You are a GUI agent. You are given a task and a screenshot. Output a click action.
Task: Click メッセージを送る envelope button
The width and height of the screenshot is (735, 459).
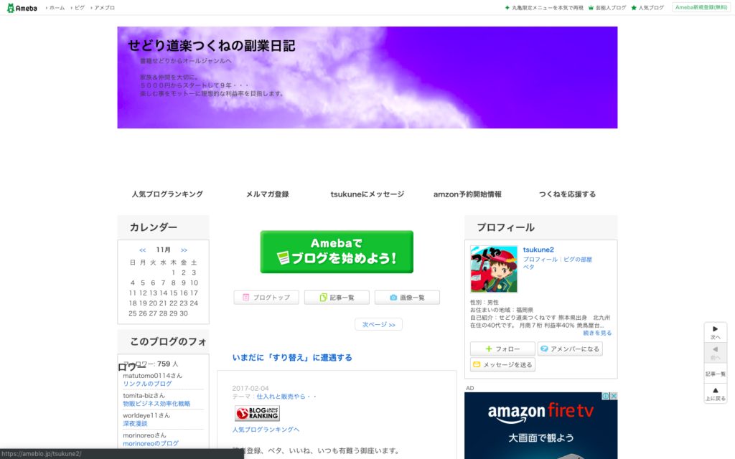tap(502, 365)
